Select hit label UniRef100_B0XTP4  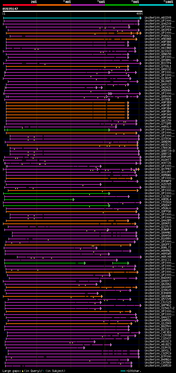(158, 63)
